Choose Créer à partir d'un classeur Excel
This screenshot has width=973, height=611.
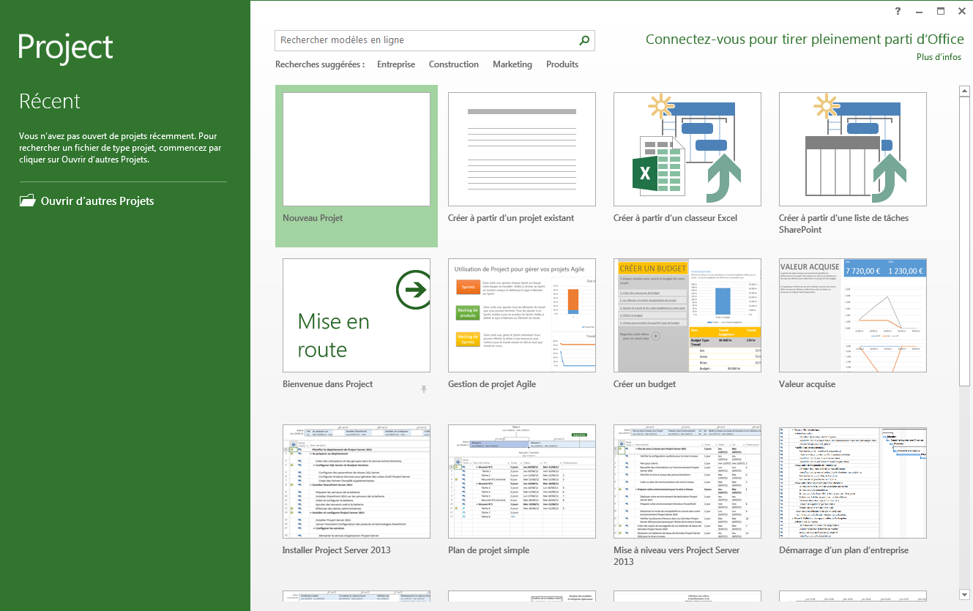point(687,149)
